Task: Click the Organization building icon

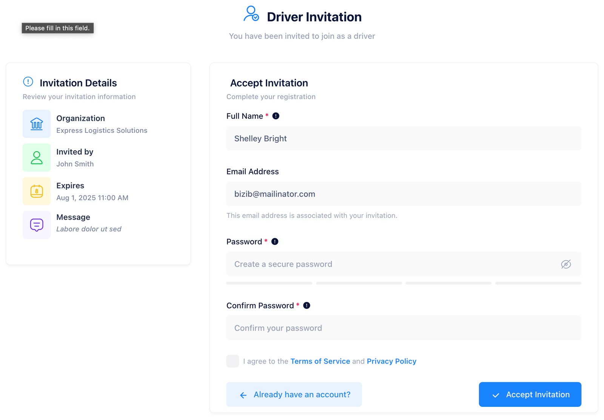Action: (37, 124)
